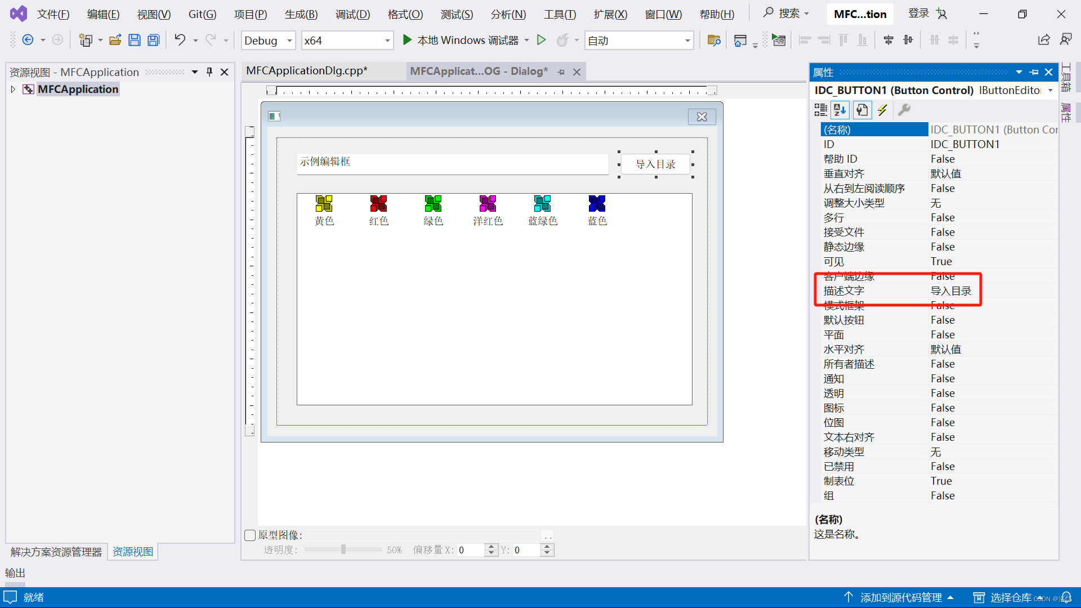The image size is (1081, 608).
Task: Click the Find in Files folder-search icon
Action: (714, 40)
